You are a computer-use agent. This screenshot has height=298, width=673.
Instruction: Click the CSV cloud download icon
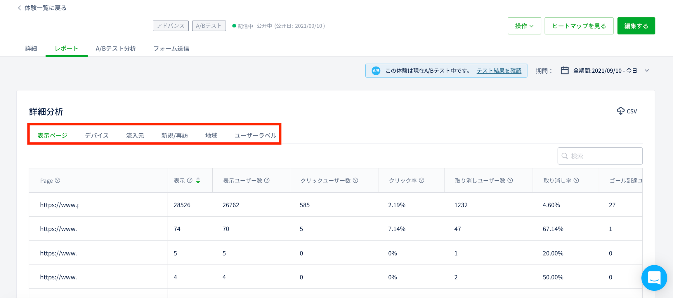pyautogui.click(x=620, y=111)
